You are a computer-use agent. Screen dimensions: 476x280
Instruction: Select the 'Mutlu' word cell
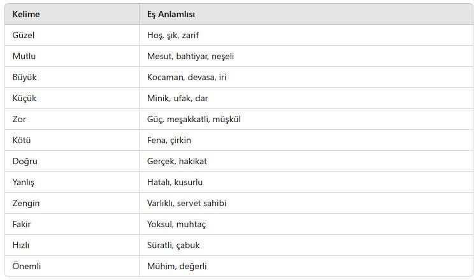tap(72, 56)
